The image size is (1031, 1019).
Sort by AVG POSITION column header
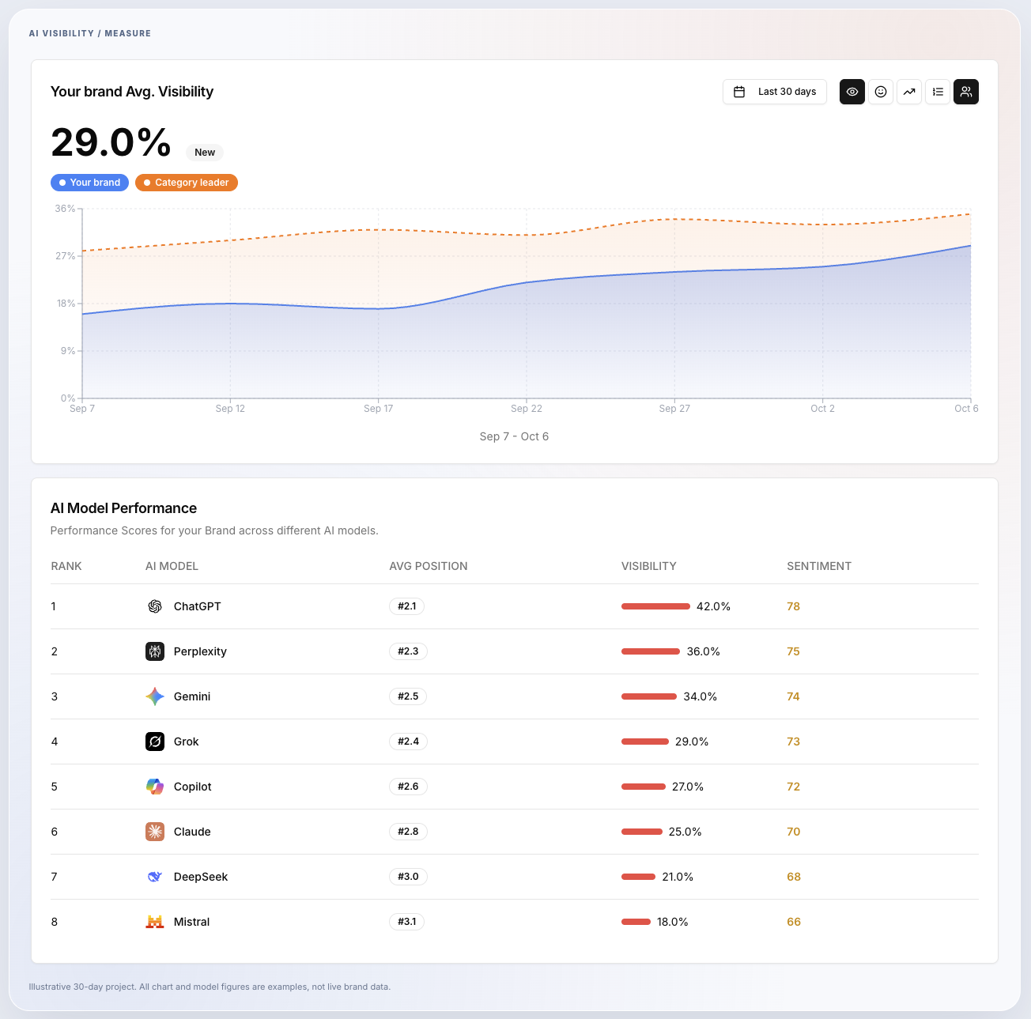429,566
